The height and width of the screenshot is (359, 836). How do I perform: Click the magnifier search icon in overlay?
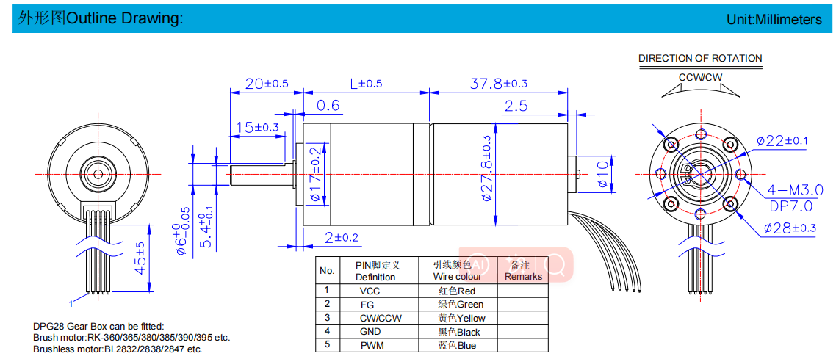tap(556, 263)
